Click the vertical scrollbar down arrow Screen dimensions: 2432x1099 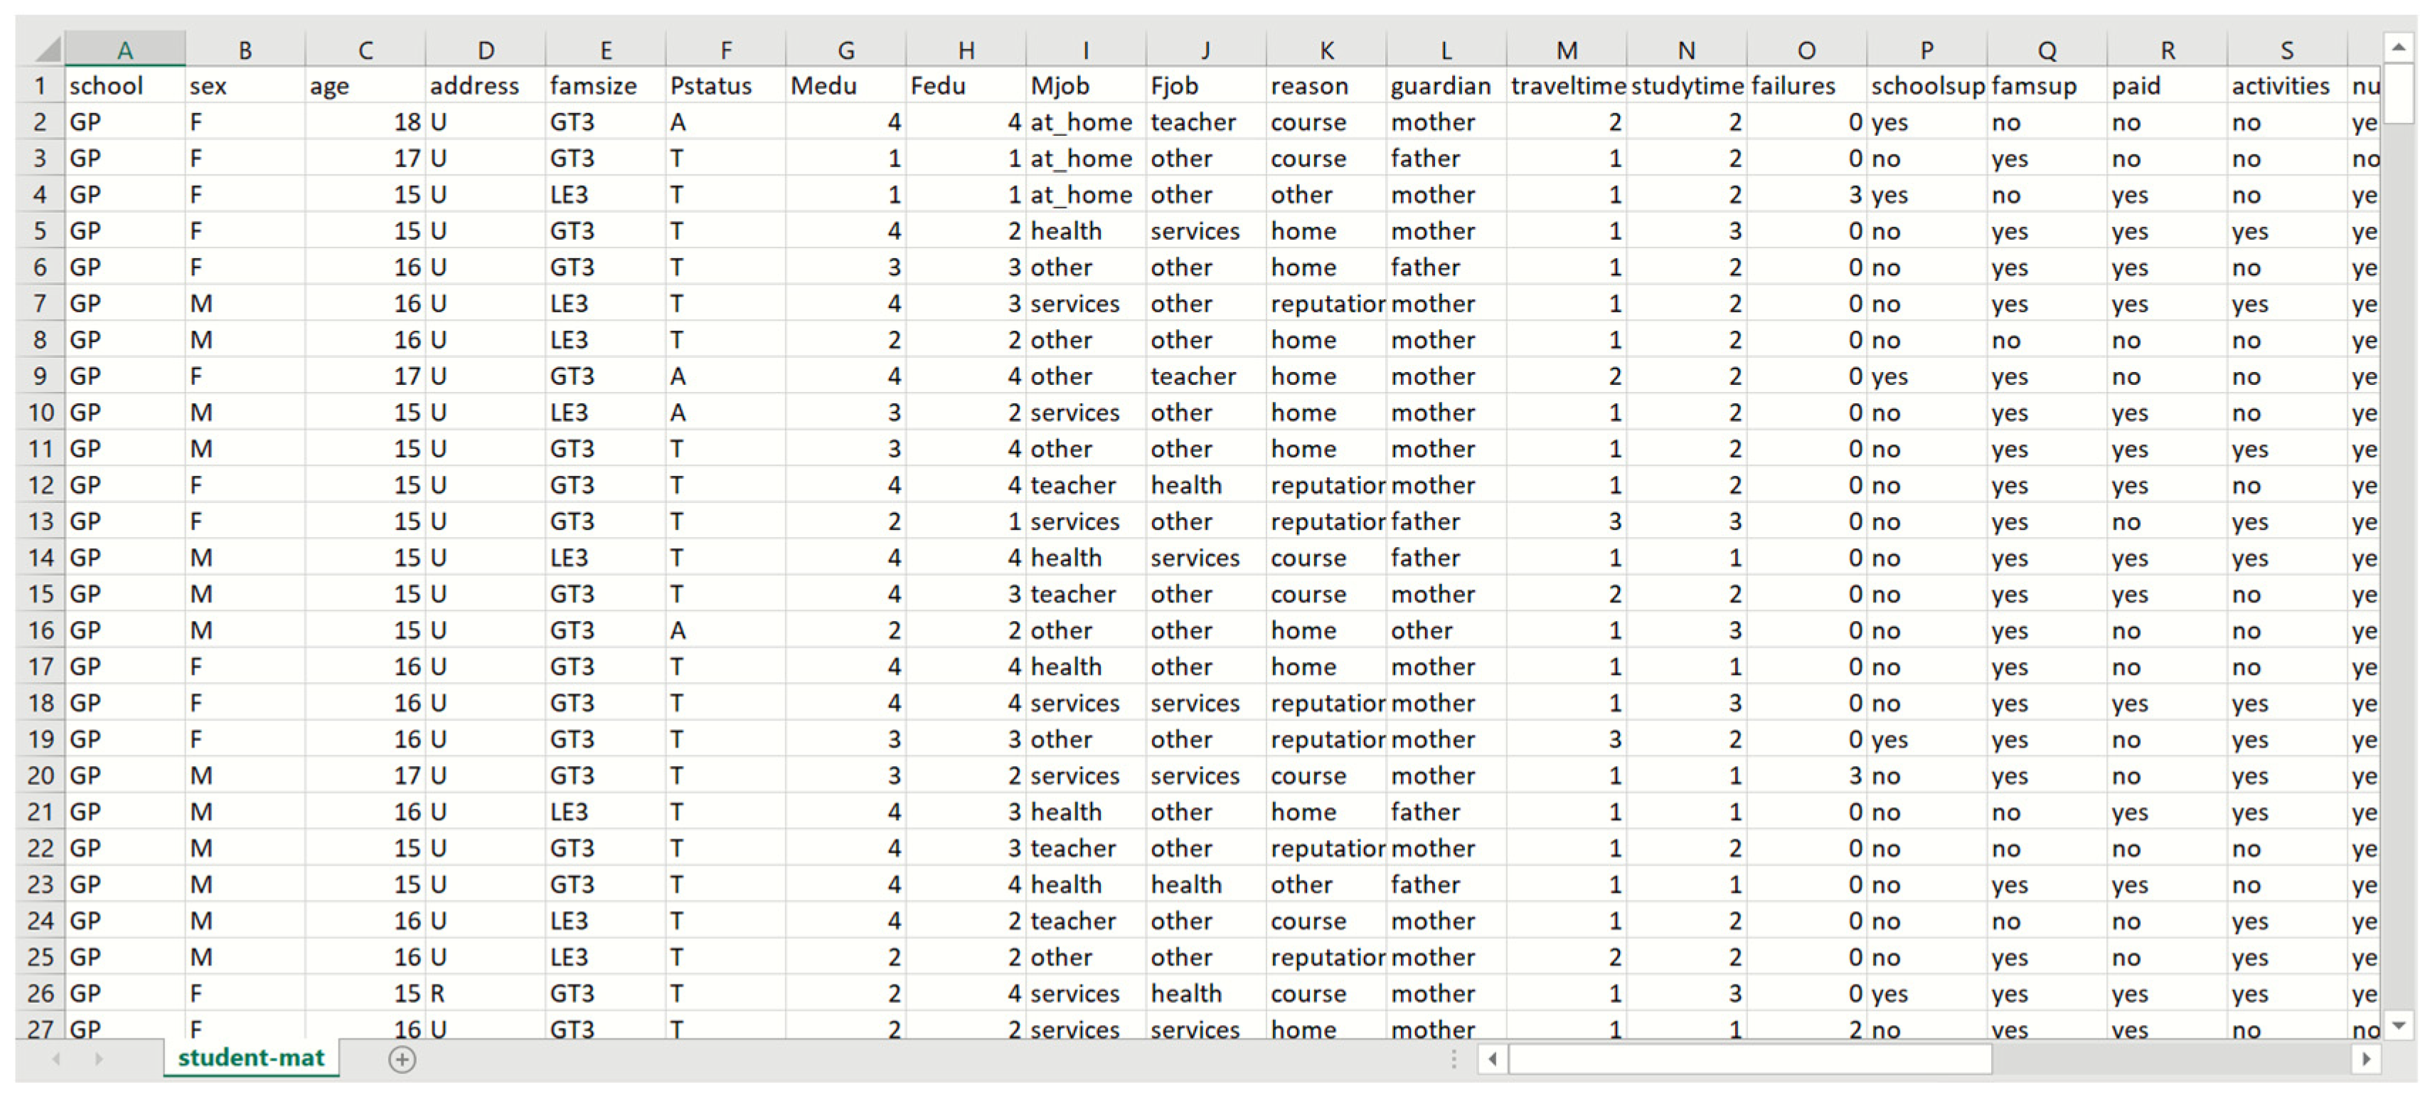(x=2398, y=1025)
